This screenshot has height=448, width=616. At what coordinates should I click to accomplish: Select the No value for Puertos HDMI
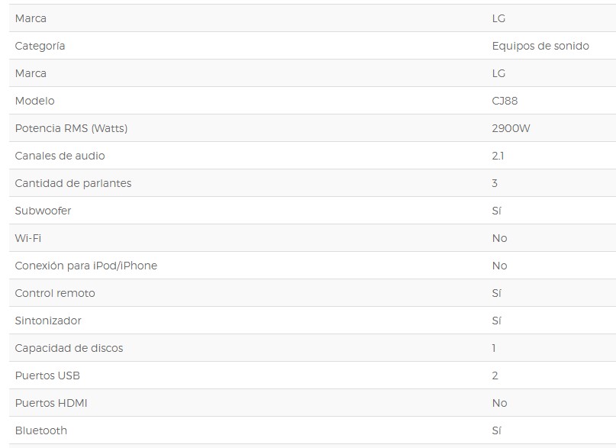[499, 403]
